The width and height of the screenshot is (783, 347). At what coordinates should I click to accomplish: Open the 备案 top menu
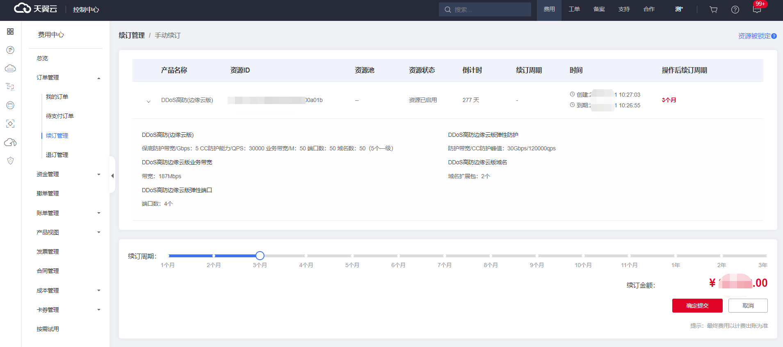(x=599, y=9)
